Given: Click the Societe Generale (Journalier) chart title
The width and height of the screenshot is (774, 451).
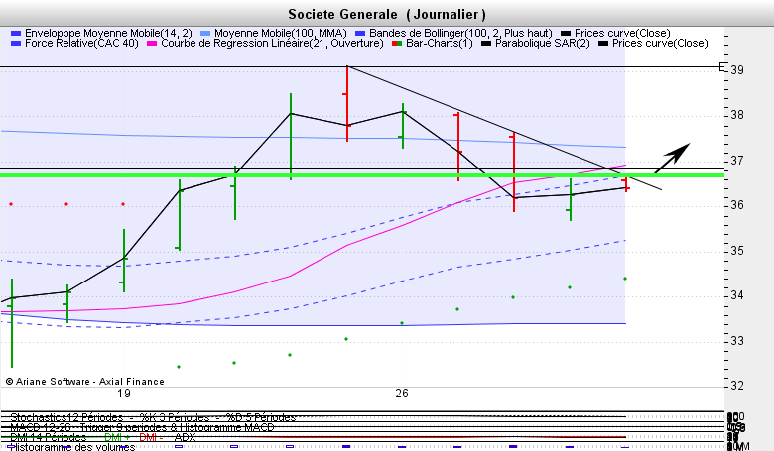Looking at the screenshot, I should point(387,14).
